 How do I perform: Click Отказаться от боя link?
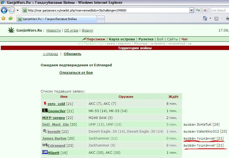coord(76,73)
